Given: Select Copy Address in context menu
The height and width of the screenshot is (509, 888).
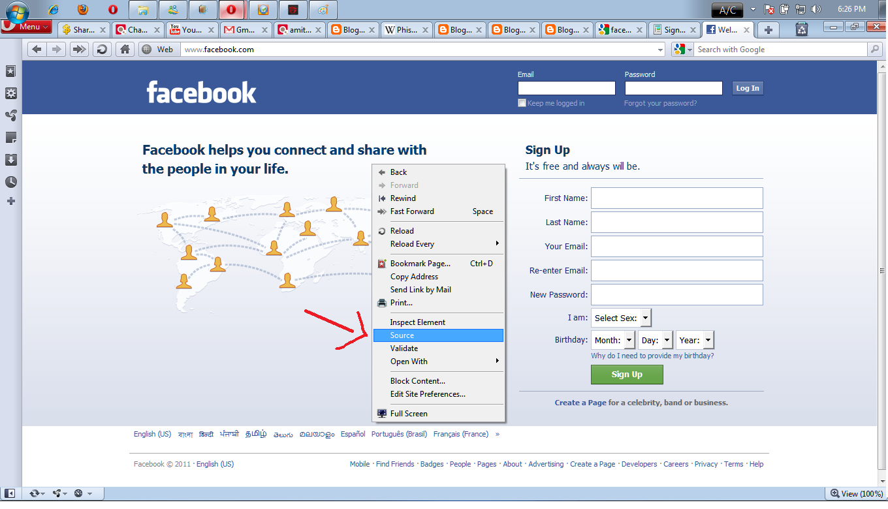Looking at the screenshot, I should [438, 277].
